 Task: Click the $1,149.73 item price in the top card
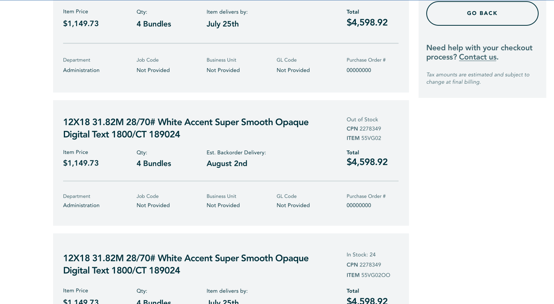(x=81, y=24)
